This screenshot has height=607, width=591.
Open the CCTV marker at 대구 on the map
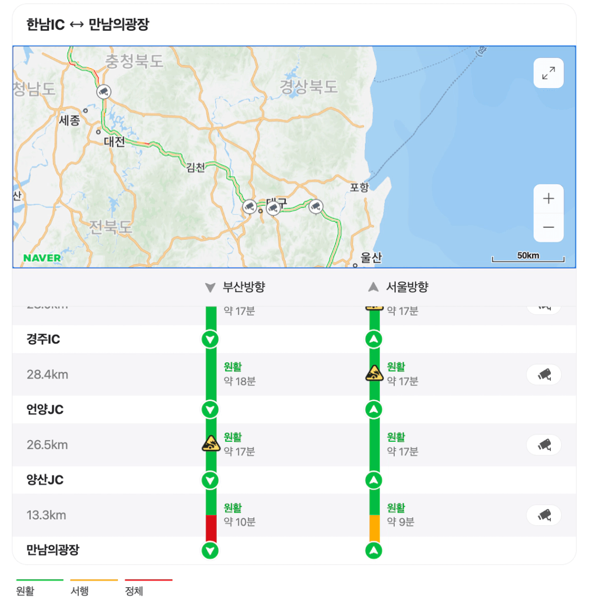(273, 208)
